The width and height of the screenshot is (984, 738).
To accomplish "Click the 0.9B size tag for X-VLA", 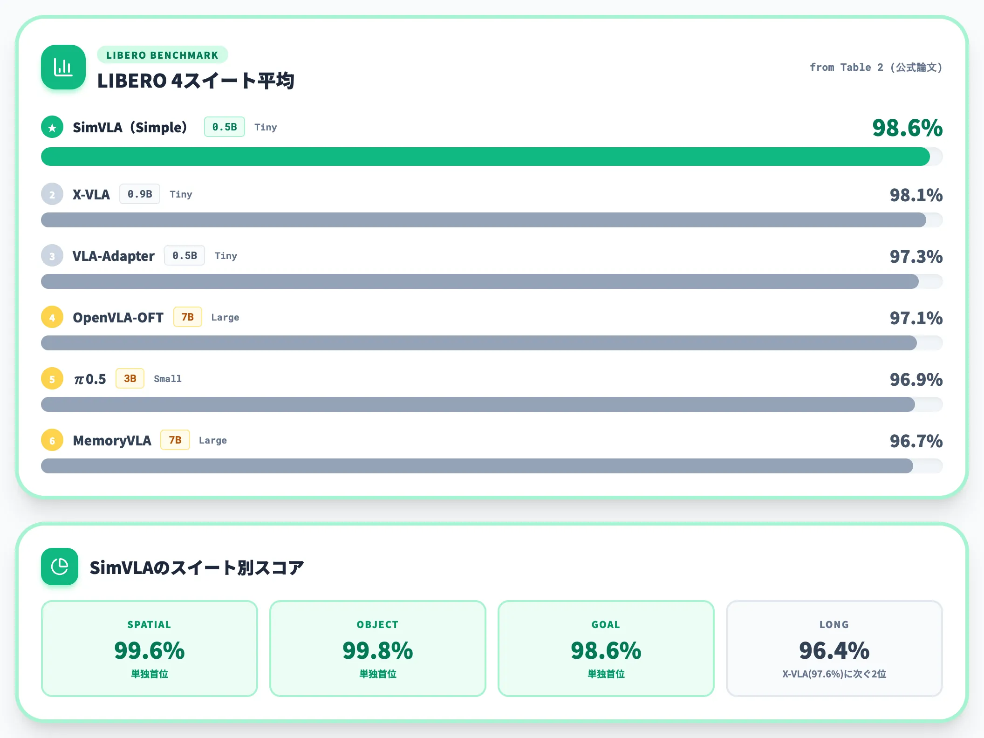I will tap(140, 194).
